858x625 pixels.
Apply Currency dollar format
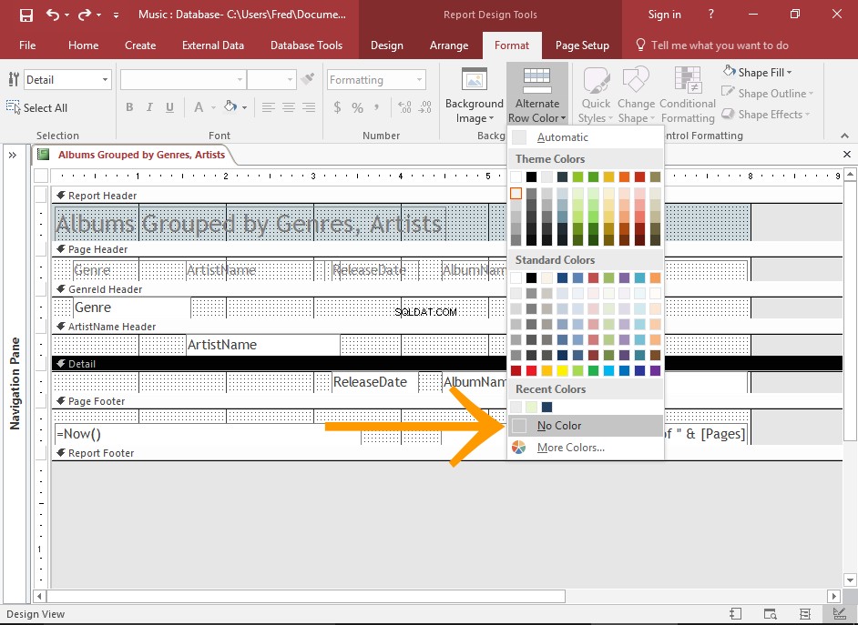coord(337,107)
